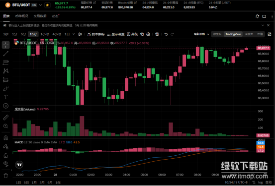This screenshot has height=186, width=275.
Task: Click the 08:00 marker on time axis
Action: (x=197, y=175)
